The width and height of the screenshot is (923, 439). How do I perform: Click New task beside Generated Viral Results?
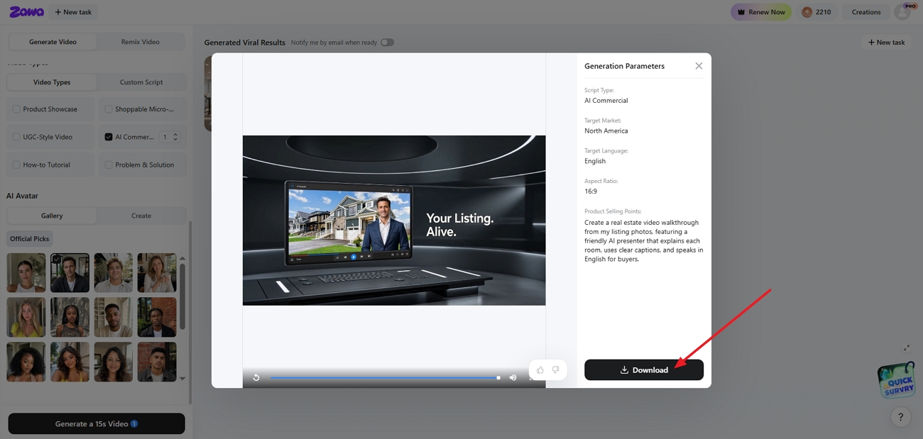point(886,43)
